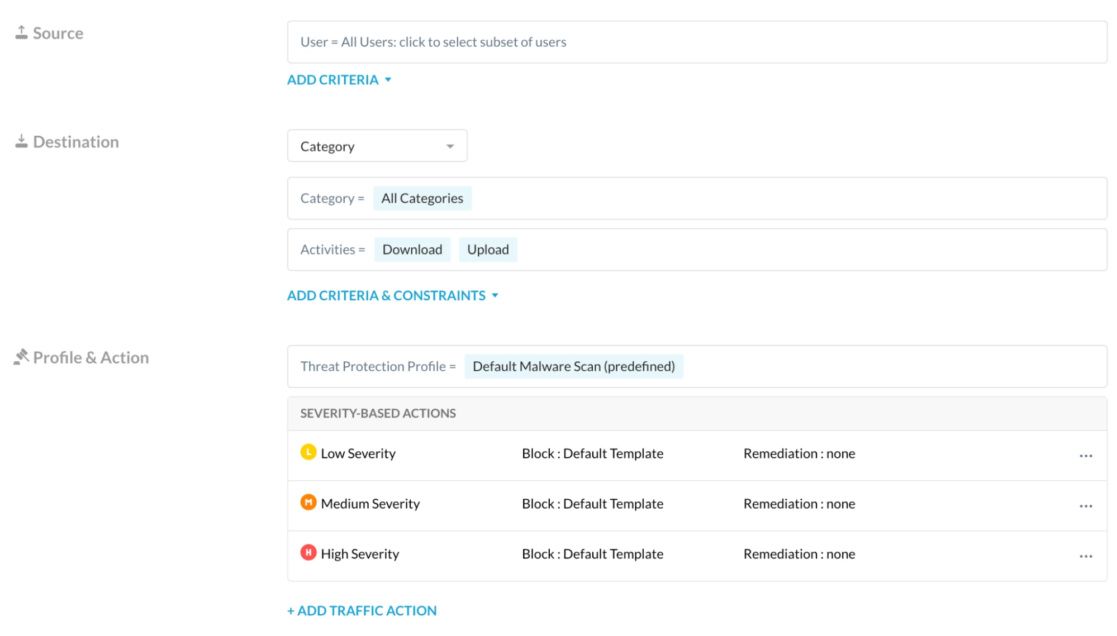Open Low Severity row options menu

[x=1086, y=456]
